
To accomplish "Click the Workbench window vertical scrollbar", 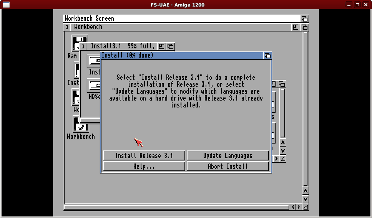I will pyautogui.click(x=306, y=109).
